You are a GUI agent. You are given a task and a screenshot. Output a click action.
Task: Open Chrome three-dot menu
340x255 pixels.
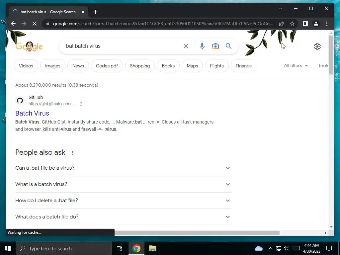327,24
